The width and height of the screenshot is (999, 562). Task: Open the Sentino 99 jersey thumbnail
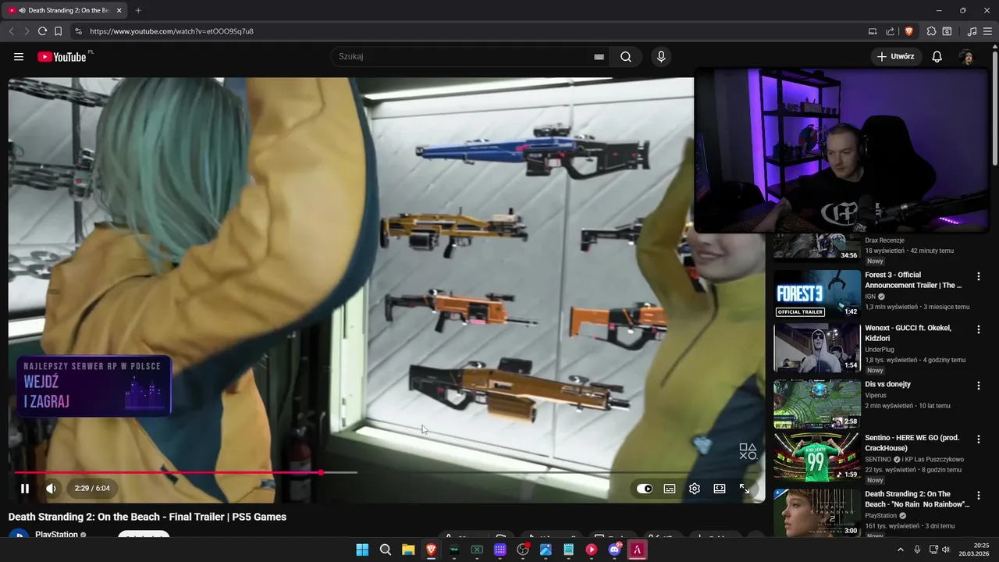coord(817,457)
